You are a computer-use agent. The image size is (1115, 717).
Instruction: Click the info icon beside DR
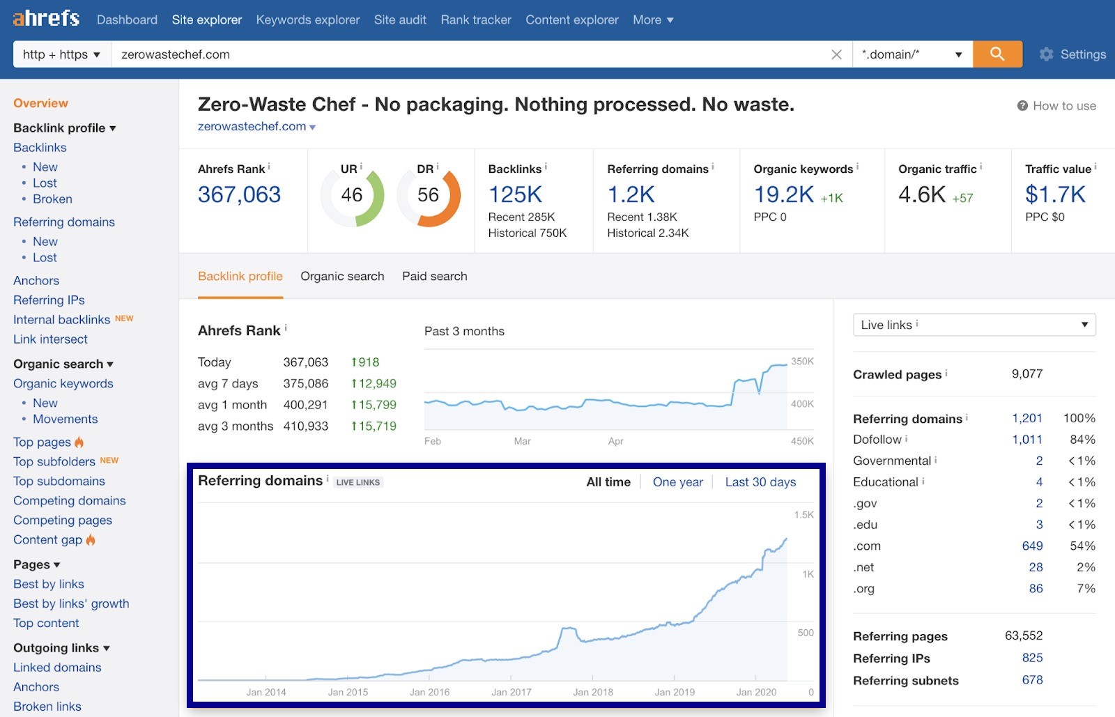click(x=438, y=167)
